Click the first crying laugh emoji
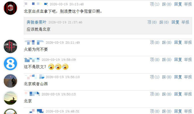Viewport: 194px width, 114px height. click(51, 67)
